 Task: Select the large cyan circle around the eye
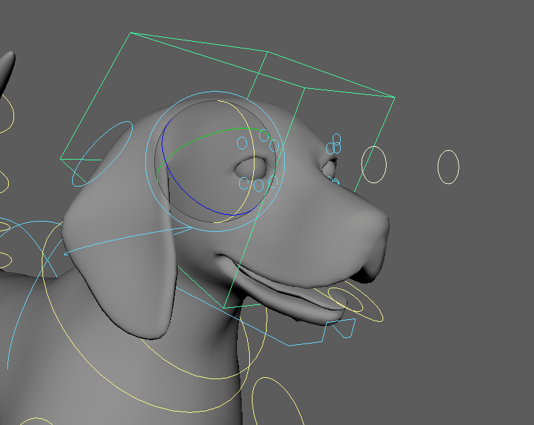click(x=215, y=162)
